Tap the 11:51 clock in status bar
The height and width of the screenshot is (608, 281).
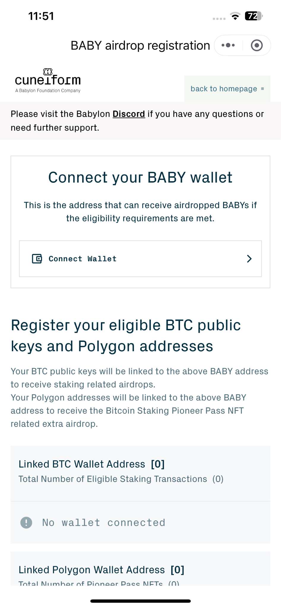41,16
